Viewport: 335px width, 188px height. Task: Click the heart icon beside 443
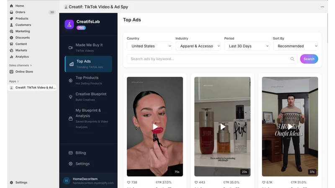tap(196, 182)
